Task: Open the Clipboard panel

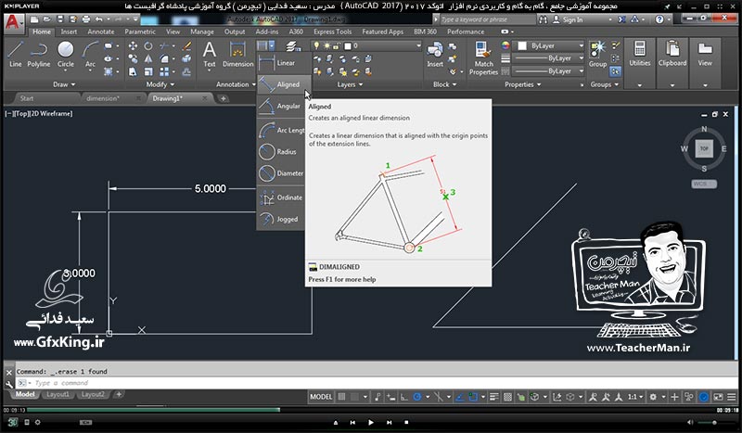Action: pos(672,63)
